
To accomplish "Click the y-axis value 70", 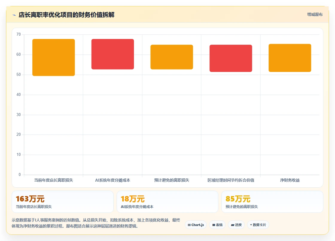I will click(x=19, y=34).
